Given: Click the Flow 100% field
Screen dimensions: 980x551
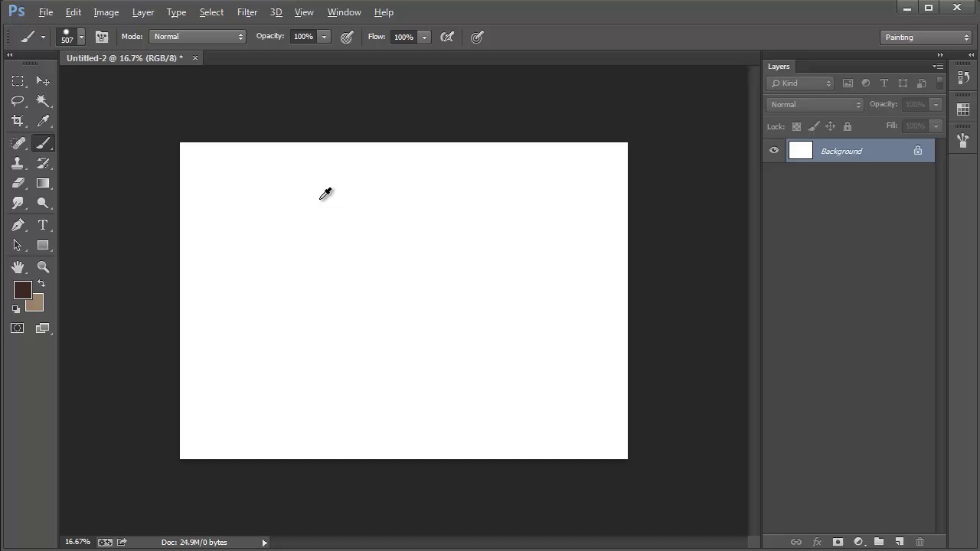Looking at the screenshot, I should (403, 37).
